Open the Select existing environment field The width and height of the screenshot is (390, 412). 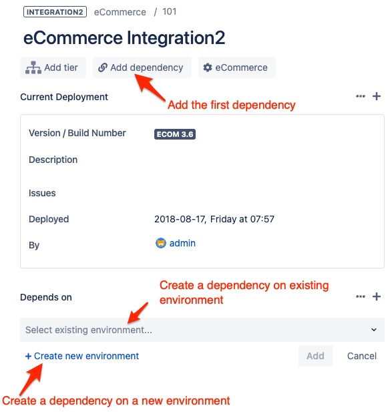[202, 330]
